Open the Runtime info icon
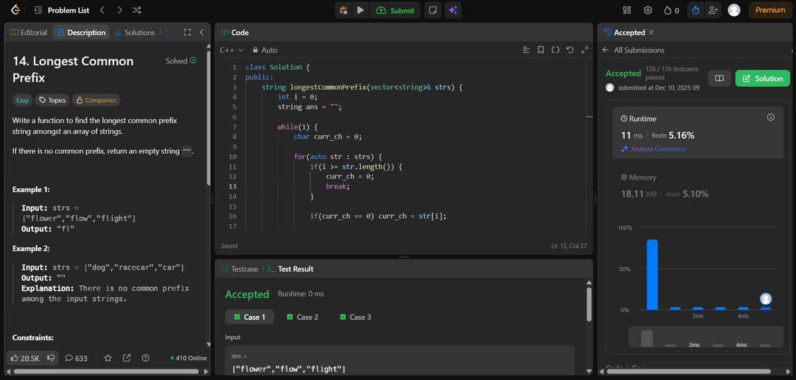The height and width of the screenshot is (380, 796). pyautogui.click(x=771, y=117)
